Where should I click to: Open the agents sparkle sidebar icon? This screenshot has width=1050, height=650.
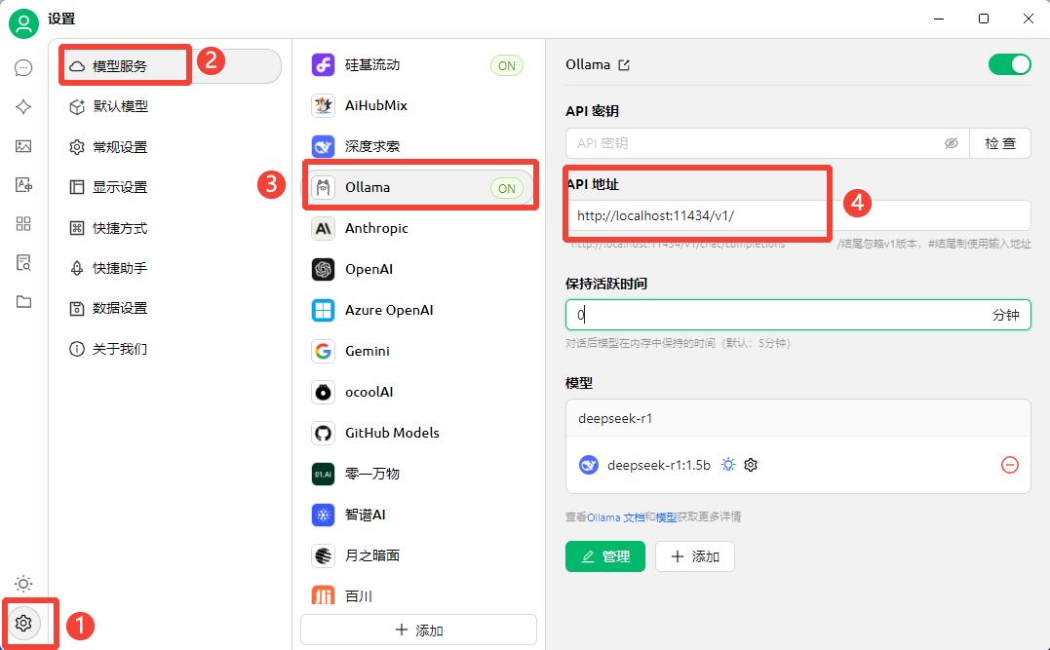(x=23, y=106)
